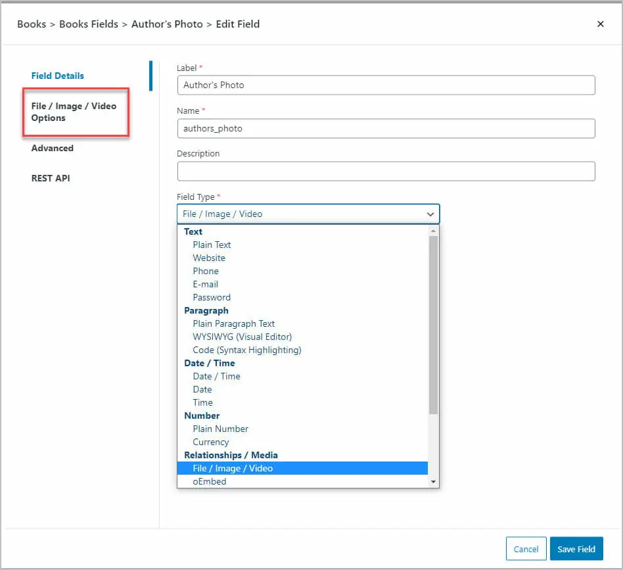Click Author's Photo breadcrumb

(x=167, y=24)
